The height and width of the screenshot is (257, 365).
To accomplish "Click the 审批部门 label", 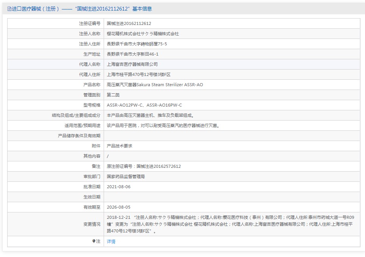I will pos(92,176).
